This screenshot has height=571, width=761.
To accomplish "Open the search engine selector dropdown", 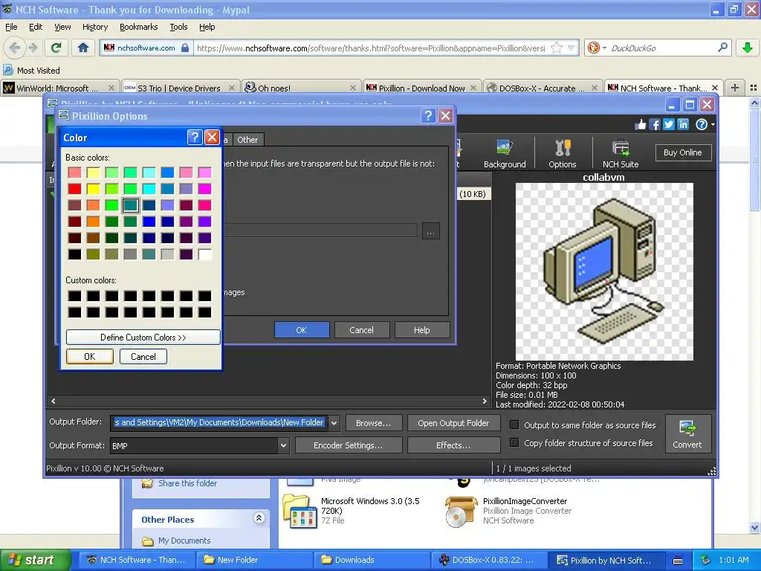I will (x=604, y=48).
